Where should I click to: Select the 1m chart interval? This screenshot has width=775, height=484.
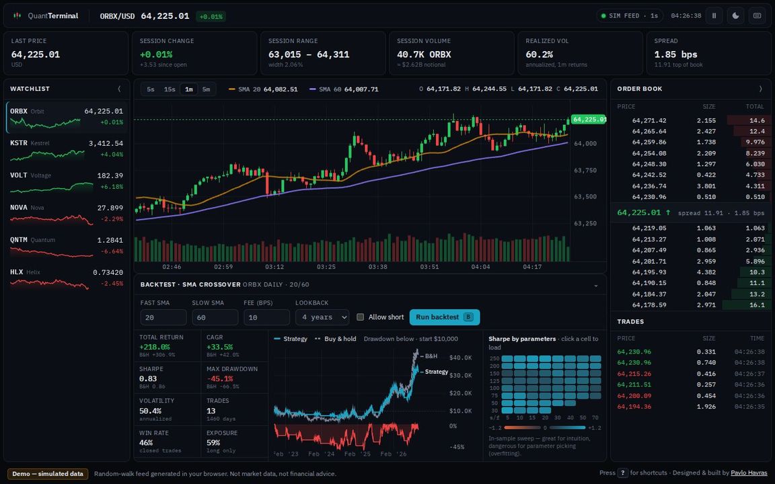click(189, 89)
